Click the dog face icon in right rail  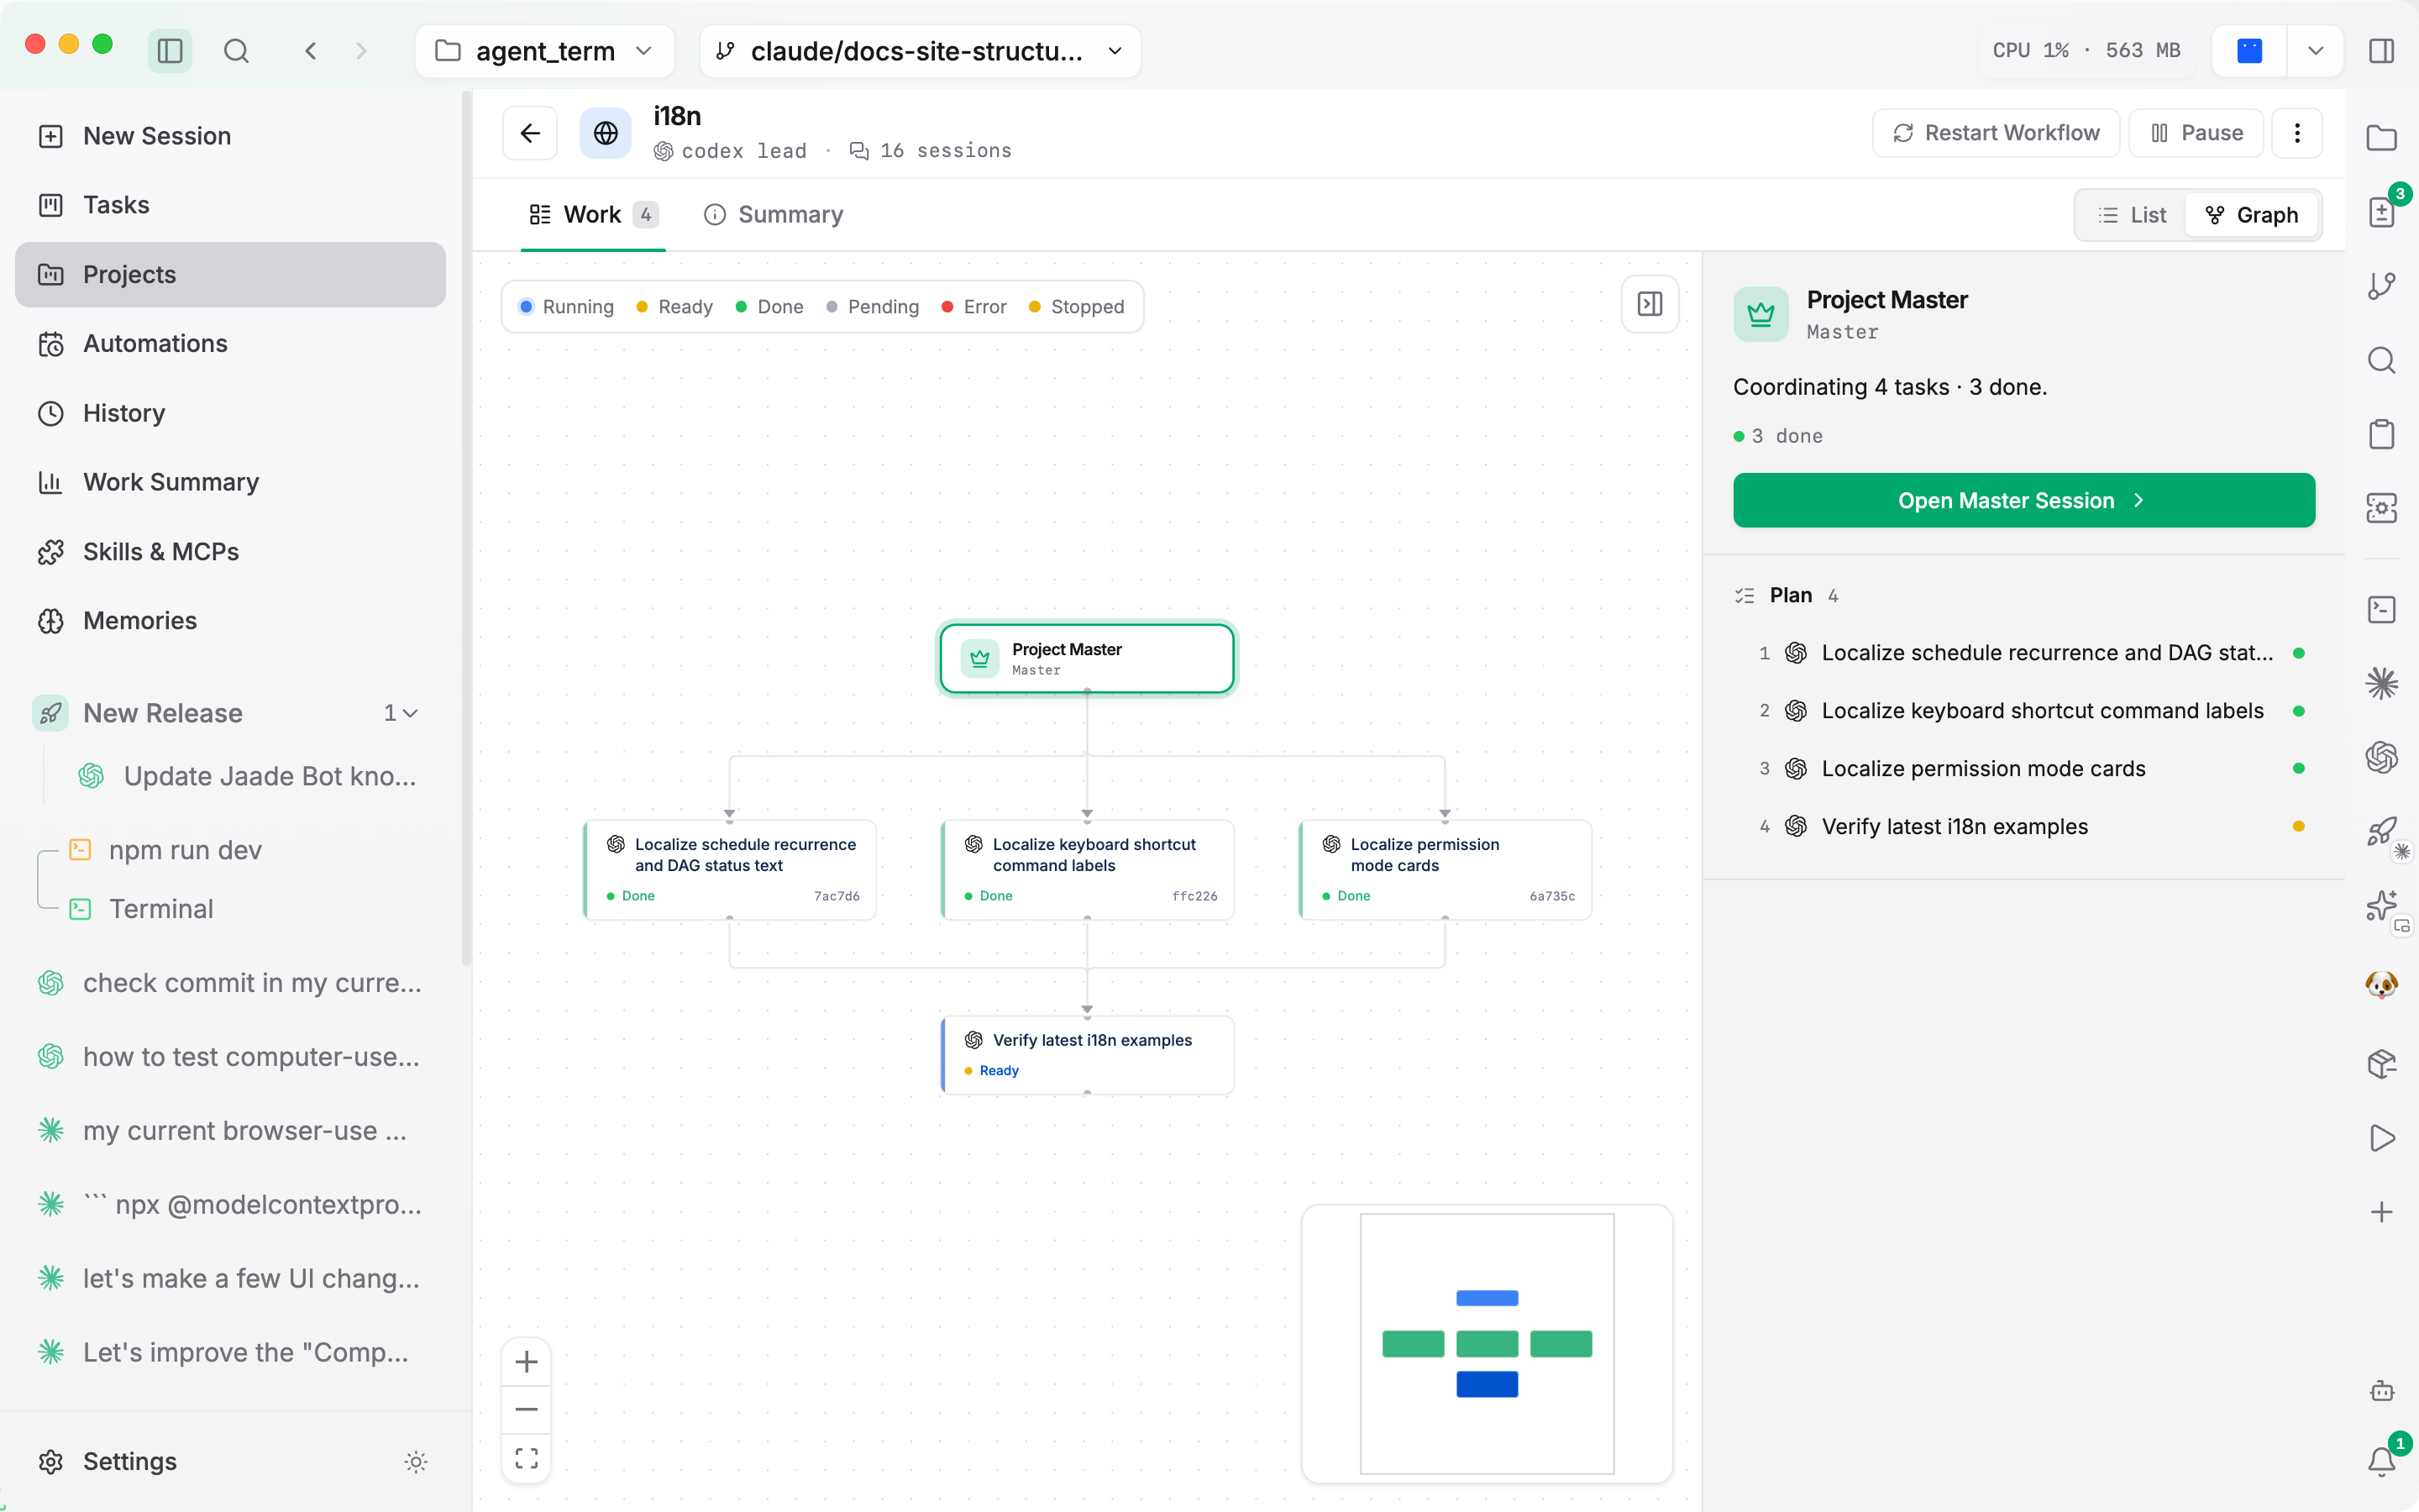coord(2381,984)
